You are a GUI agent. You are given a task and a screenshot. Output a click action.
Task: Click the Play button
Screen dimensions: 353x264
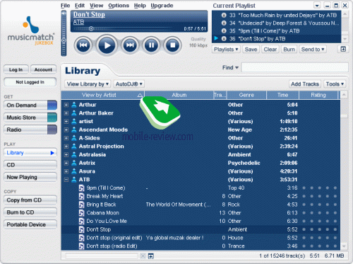107,45
